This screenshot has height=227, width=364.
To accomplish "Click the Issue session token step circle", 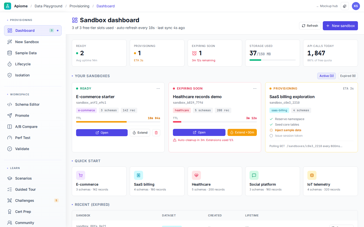I will pyautogui.click(x=271, y=136).
